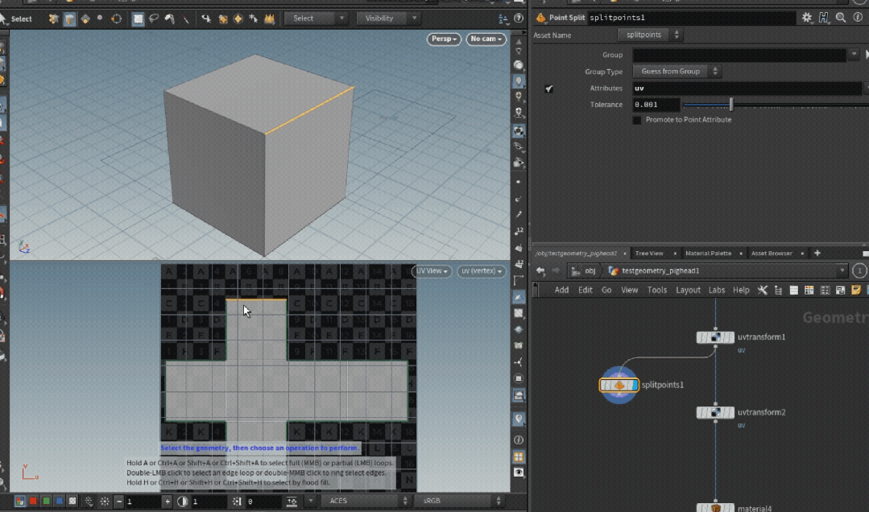Open the Group Type dropdown
The width and height of the screenshot is (869, 512).
pyautogui.click(x=676, y=72)
